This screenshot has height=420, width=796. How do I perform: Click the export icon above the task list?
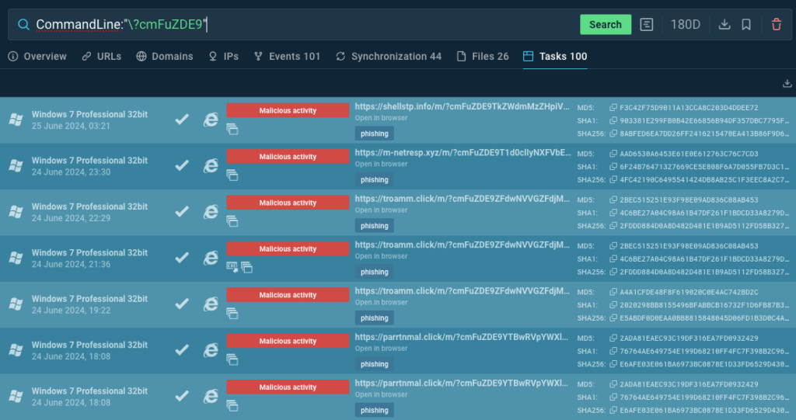point(787,84)
